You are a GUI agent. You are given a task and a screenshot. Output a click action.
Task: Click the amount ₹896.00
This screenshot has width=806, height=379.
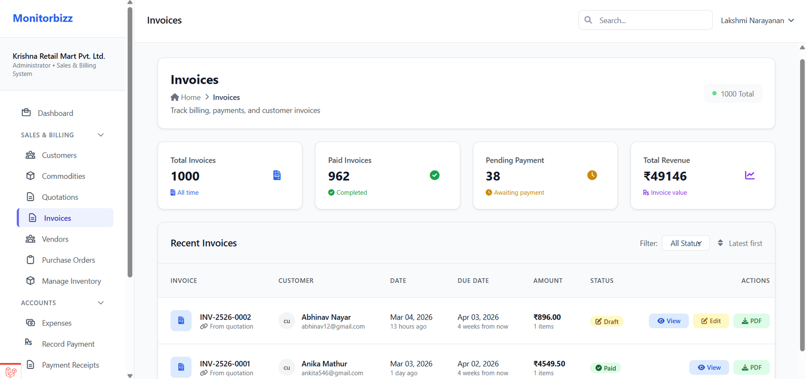pos(547,317)
